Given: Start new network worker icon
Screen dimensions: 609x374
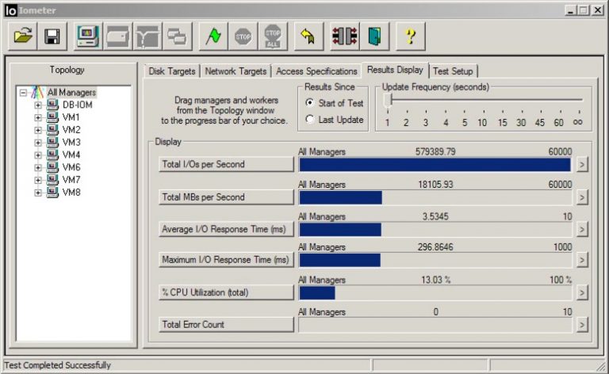Looking at the screenshot, I should click(147, 36).
